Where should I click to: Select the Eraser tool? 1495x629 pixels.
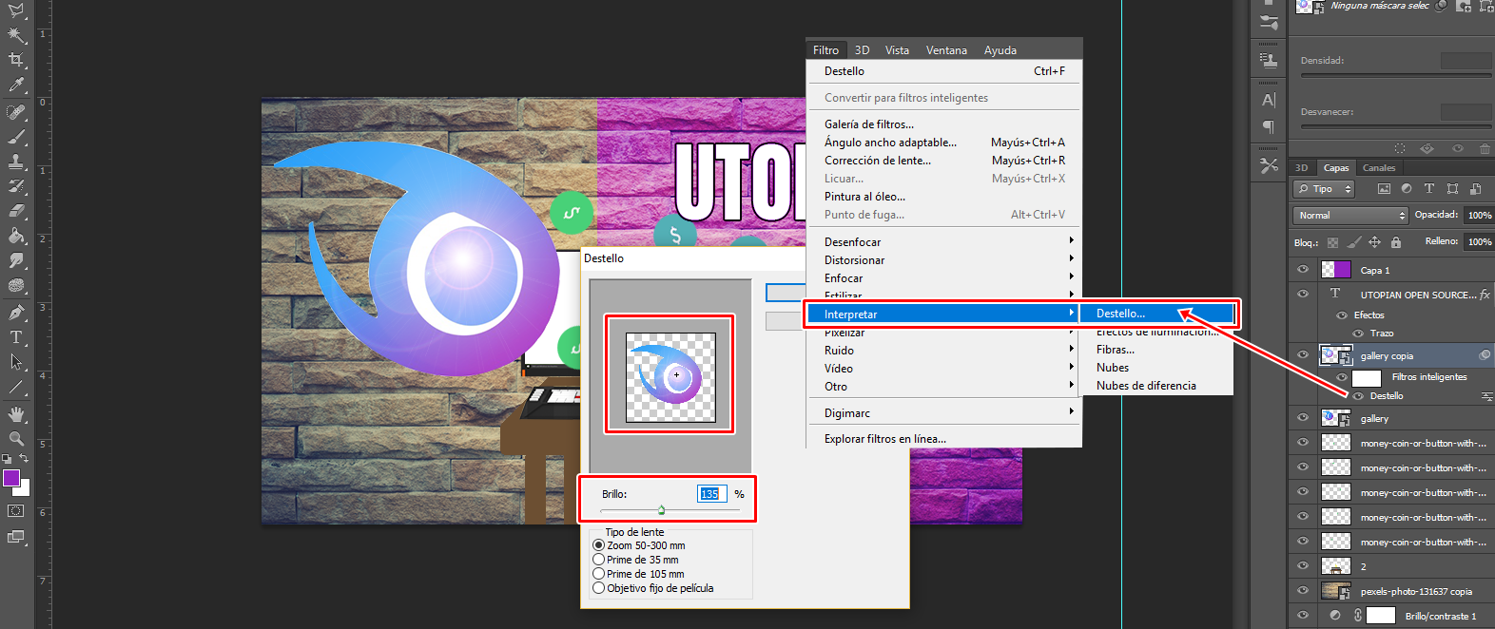click(16, 211)
